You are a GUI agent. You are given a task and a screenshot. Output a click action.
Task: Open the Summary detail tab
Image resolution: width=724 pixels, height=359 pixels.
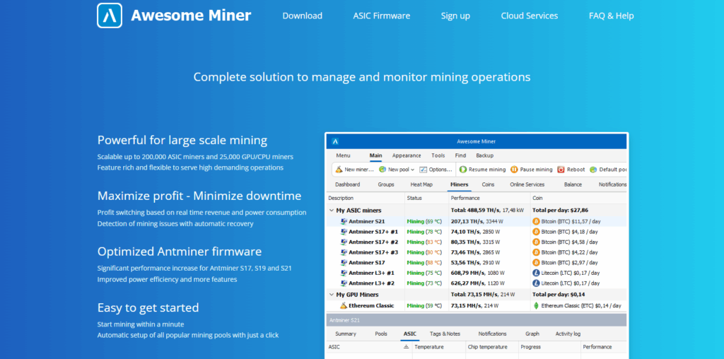click(x=346, y=334)
